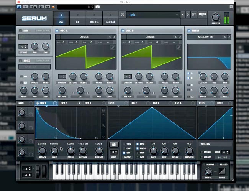Click the LFO shape folder icon
The height and width of the screenshot is (191, 249).
pyautogui.click(x=113, y=145)
